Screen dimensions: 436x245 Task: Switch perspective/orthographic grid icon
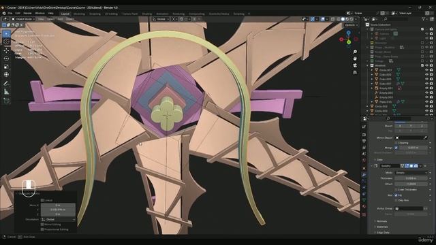click(355, 73)
